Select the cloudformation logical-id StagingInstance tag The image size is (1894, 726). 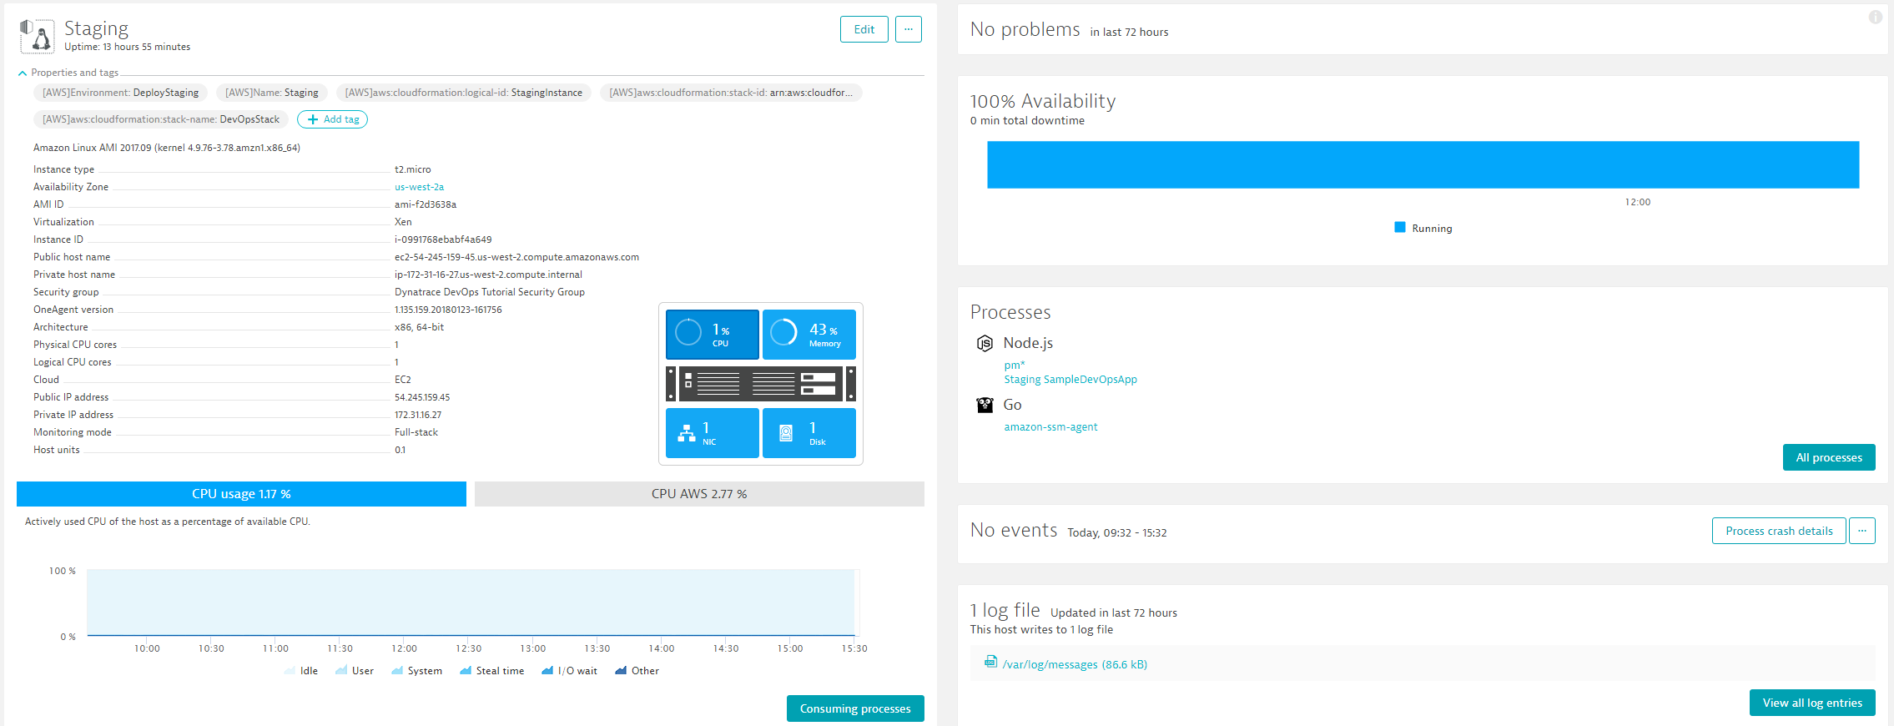tap(463, 93)
